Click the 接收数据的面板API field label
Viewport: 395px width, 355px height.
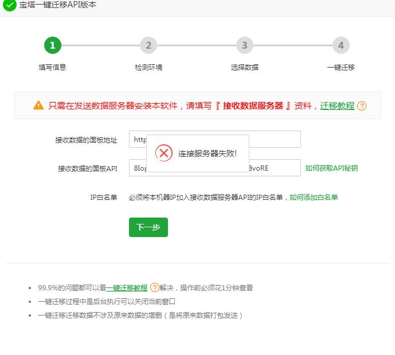[87, 168]
